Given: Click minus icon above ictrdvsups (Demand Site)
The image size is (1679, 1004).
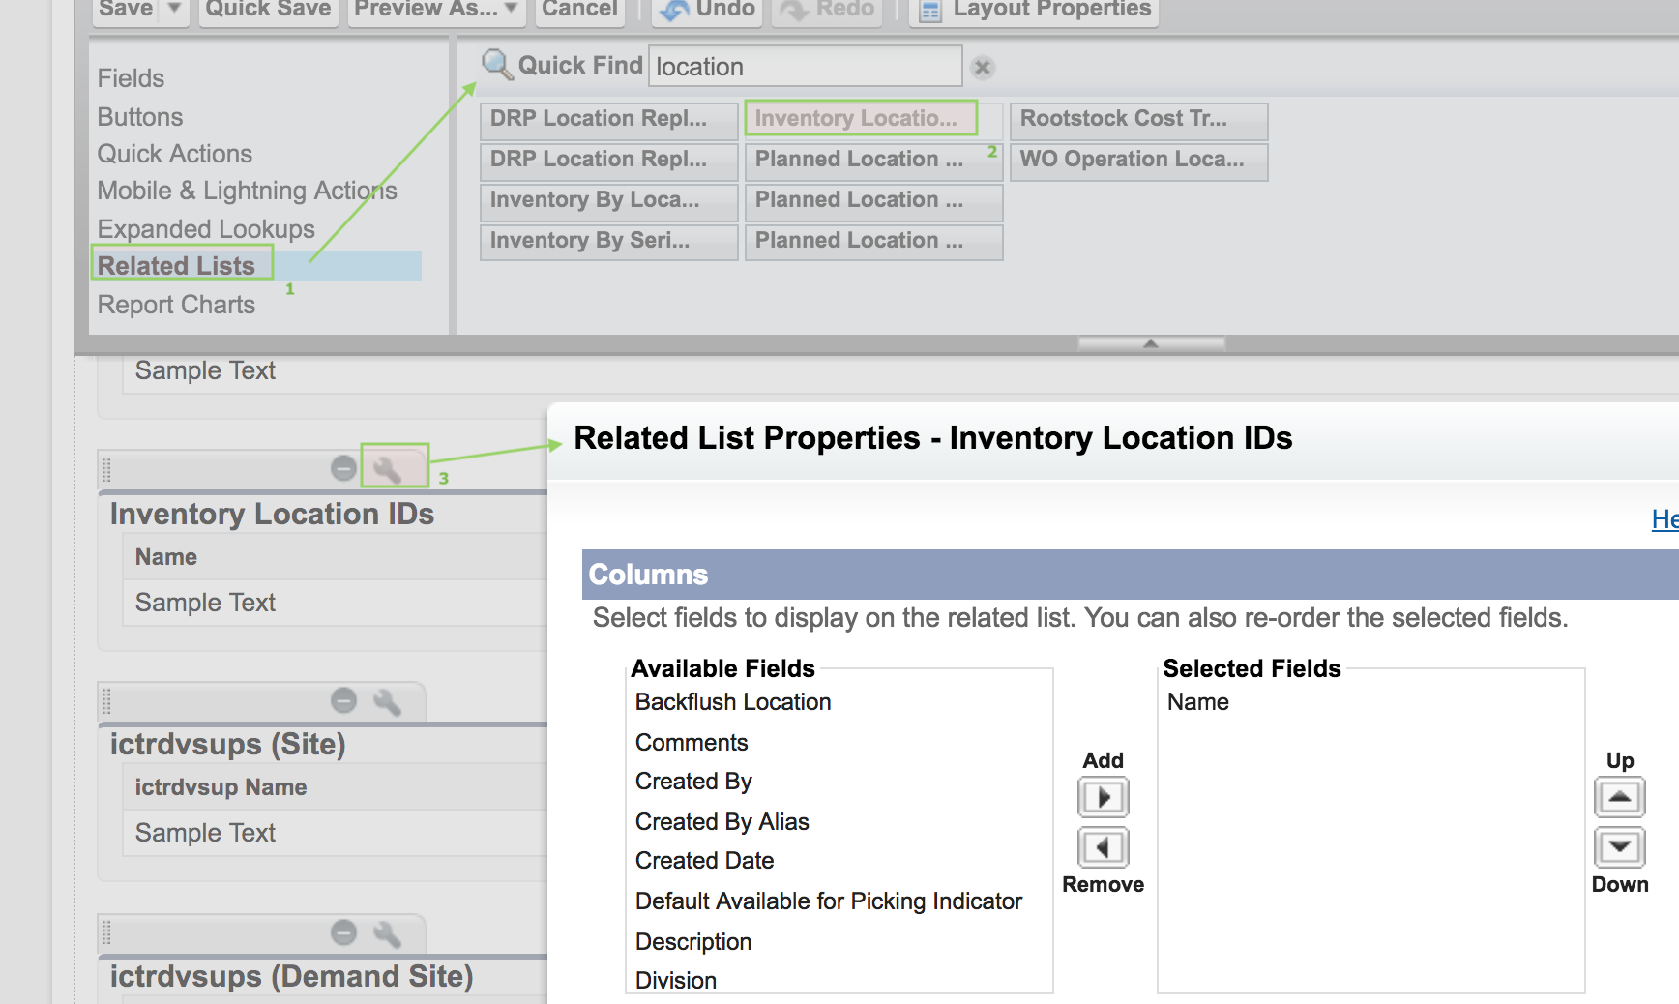Looking at the screenshot, I should (x=343, y=933).
